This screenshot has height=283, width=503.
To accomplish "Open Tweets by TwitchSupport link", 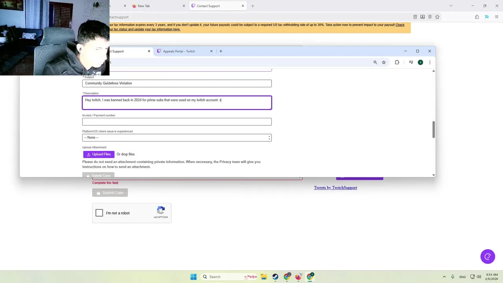I will [x=336, y=188].
